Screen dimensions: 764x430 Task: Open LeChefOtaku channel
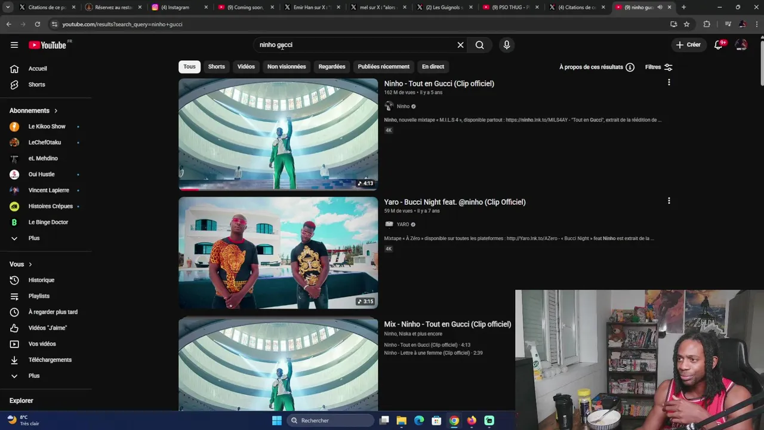[46, 142]
